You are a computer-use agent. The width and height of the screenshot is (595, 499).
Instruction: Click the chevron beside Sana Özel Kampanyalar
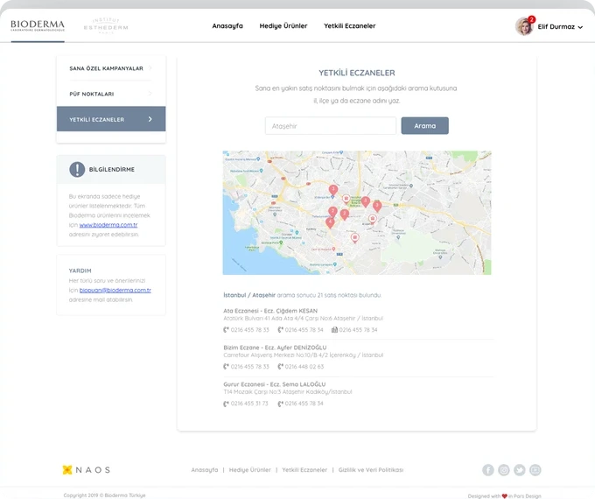point(150,68)
